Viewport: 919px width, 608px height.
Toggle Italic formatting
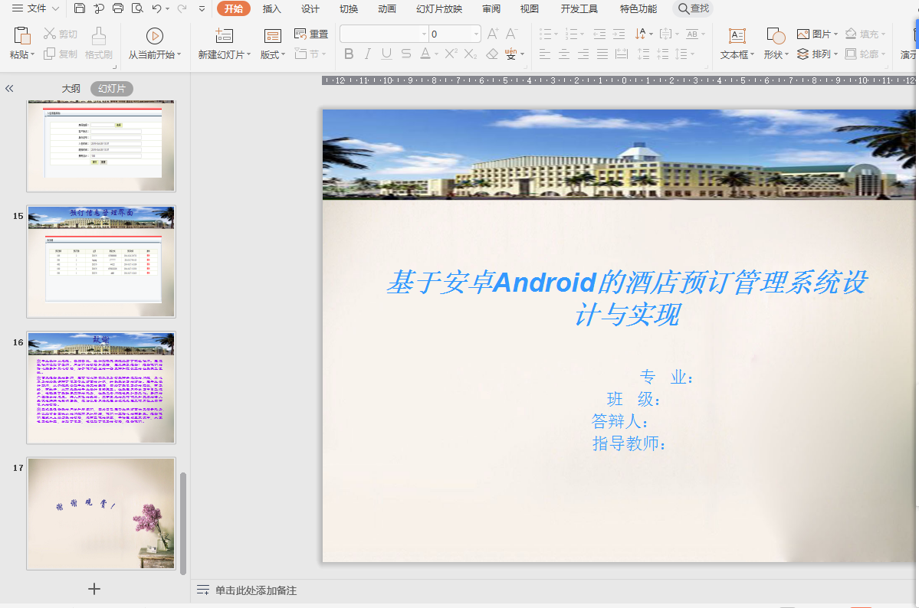367,54
